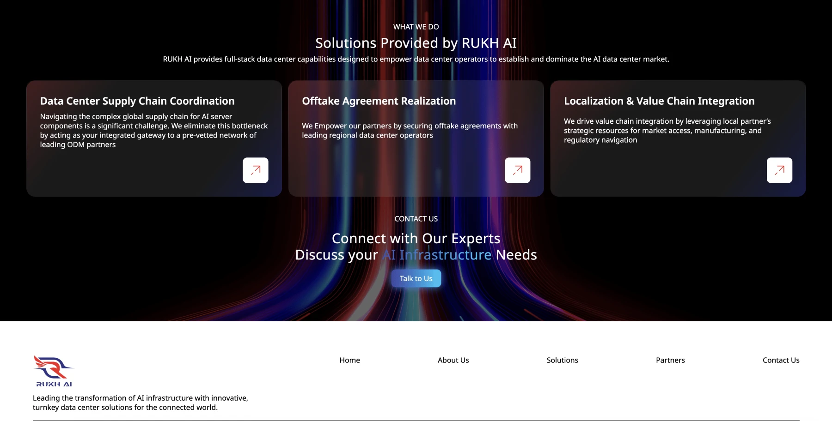Click Contact Us link in footer menu

pyautogui.click(x=781, y=360)
